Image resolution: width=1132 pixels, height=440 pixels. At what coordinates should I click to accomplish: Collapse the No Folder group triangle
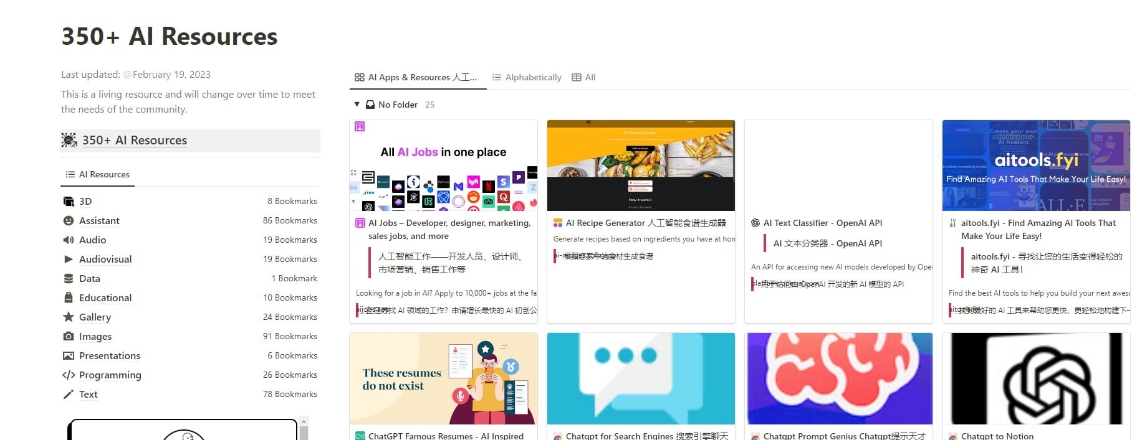357,105
